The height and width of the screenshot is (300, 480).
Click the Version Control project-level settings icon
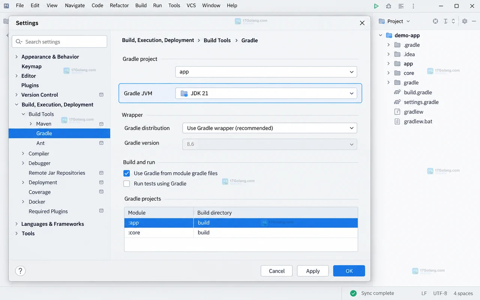[101, 95]
